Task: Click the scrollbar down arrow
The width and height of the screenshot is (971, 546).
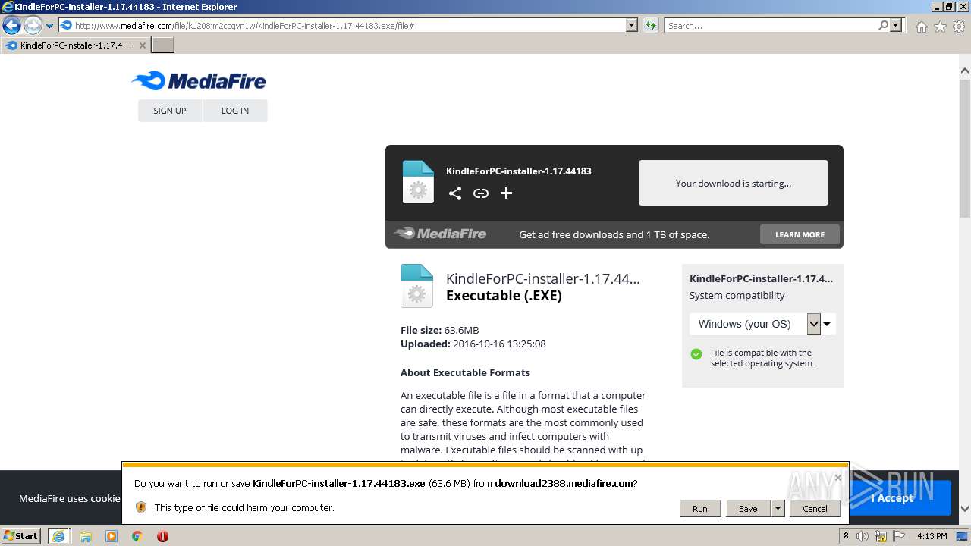Action: click(965, 508)
